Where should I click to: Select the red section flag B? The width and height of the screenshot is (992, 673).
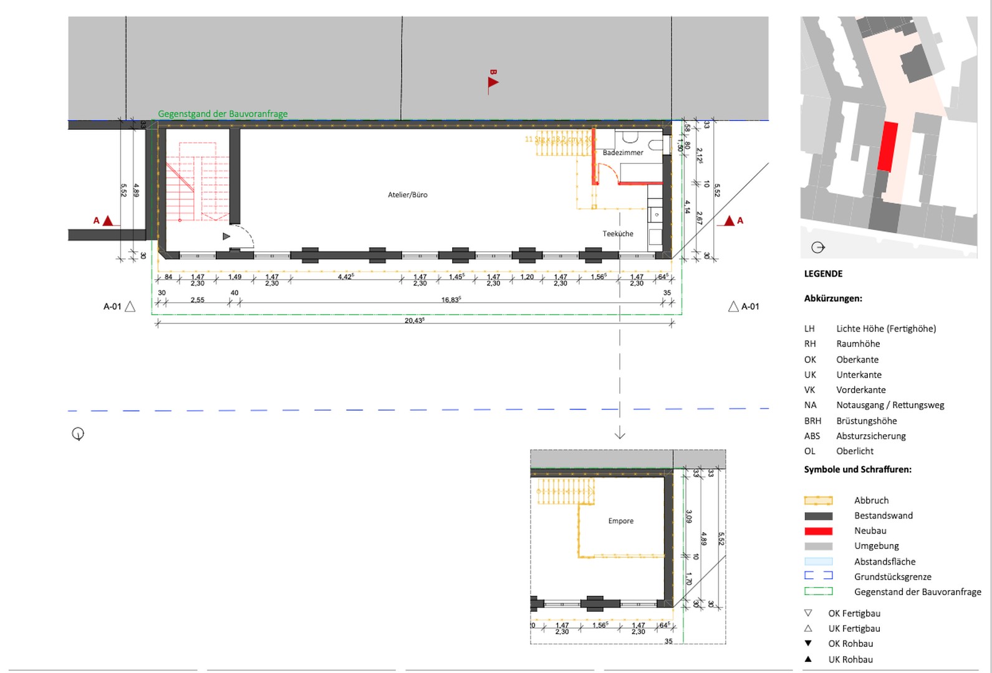[493, 82]
